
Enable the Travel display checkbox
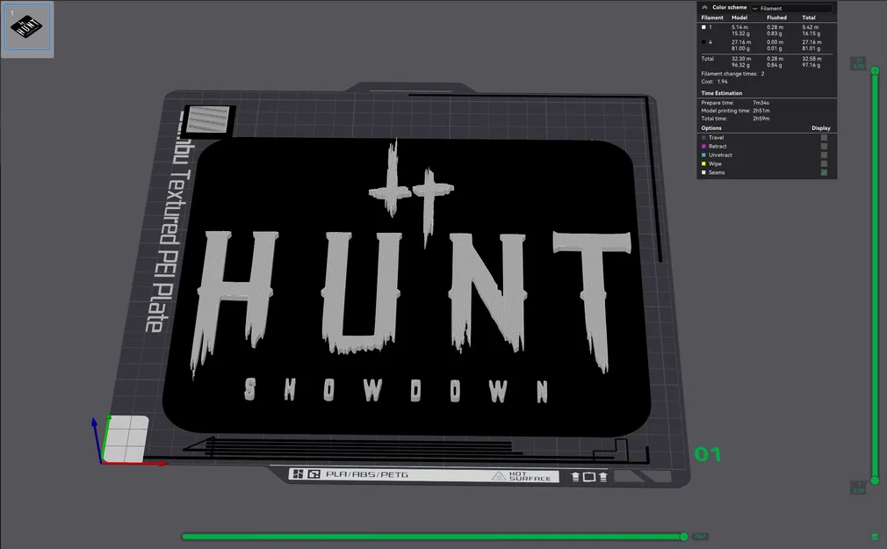click(x=823, y=137)
